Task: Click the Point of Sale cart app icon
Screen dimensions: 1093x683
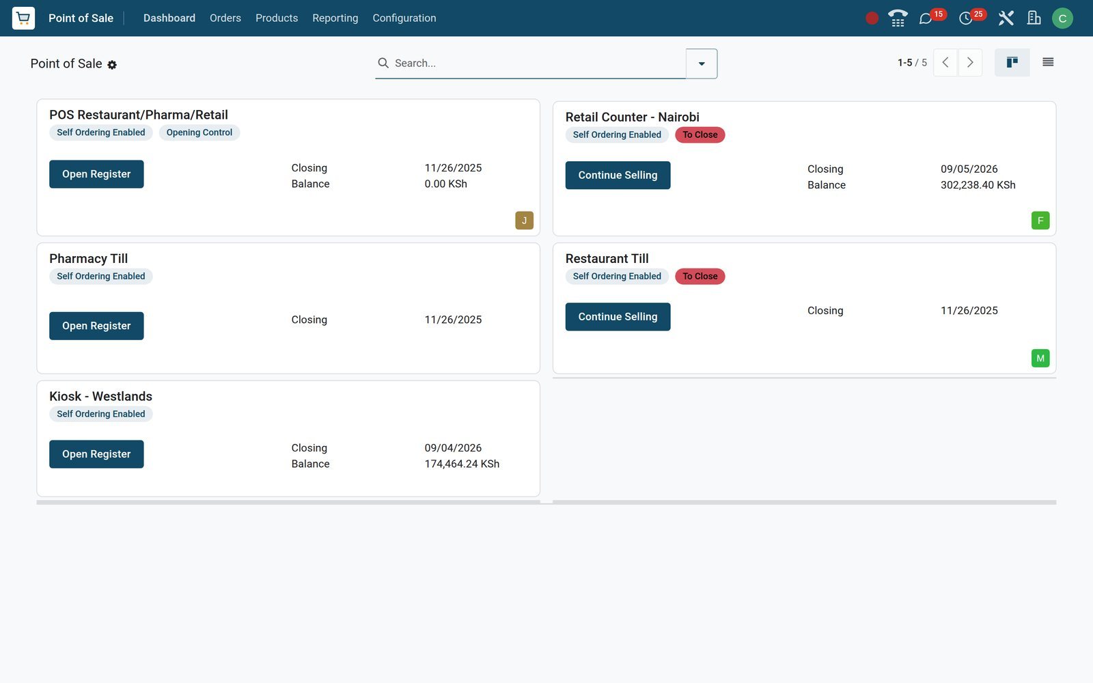Action: pos(23,18)
